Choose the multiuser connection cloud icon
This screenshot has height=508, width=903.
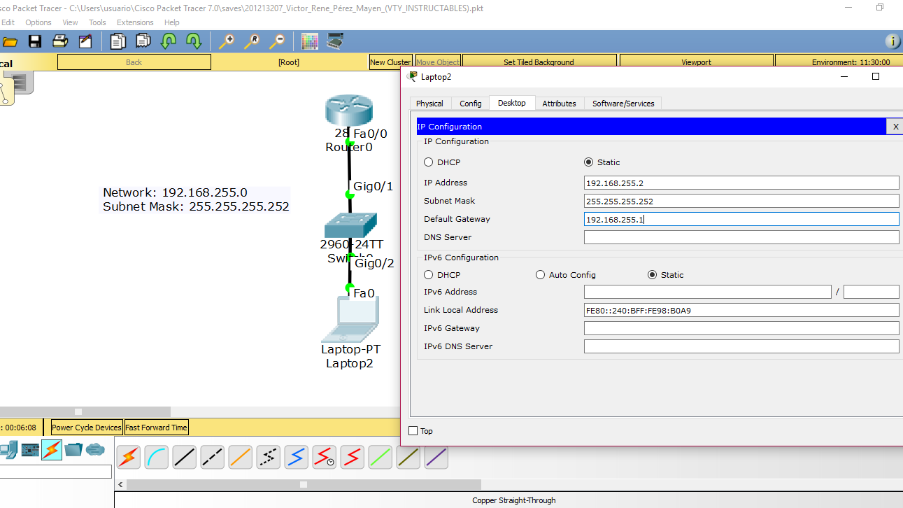pos(95,449)
